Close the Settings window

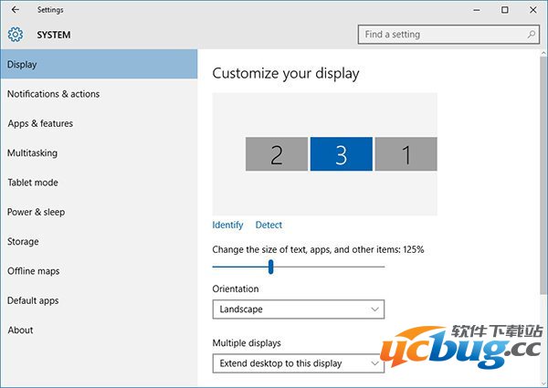(532, 10)
